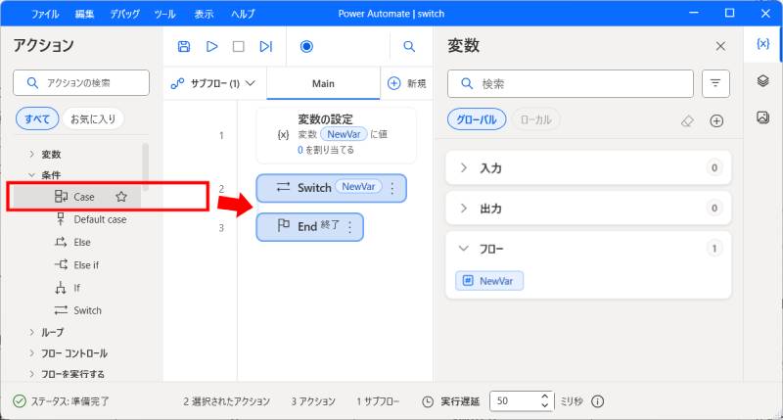Open End action's three-dot menu

click(x=350, y=227)
